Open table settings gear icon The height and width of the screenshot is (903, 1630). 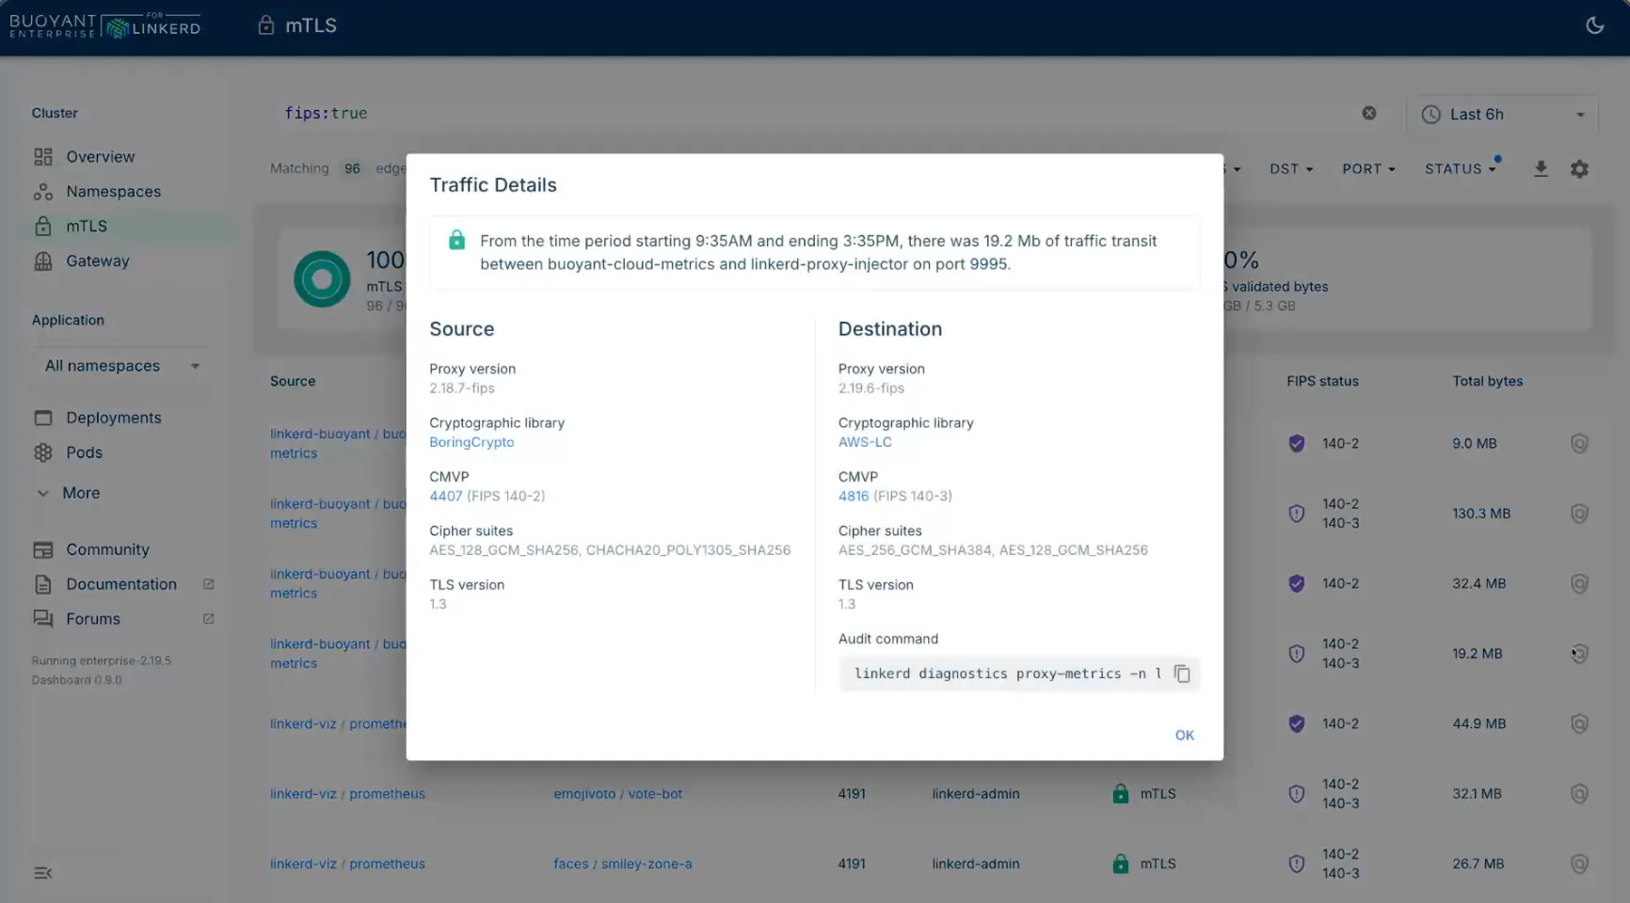pos(1579,169)
